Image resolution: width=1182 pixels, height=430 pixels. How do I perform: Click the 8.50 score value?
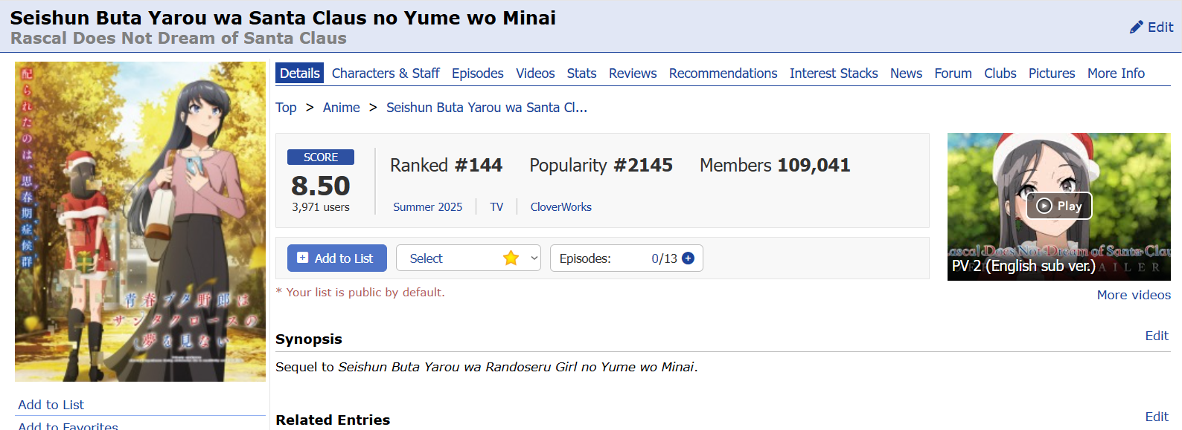pos(321,185)
